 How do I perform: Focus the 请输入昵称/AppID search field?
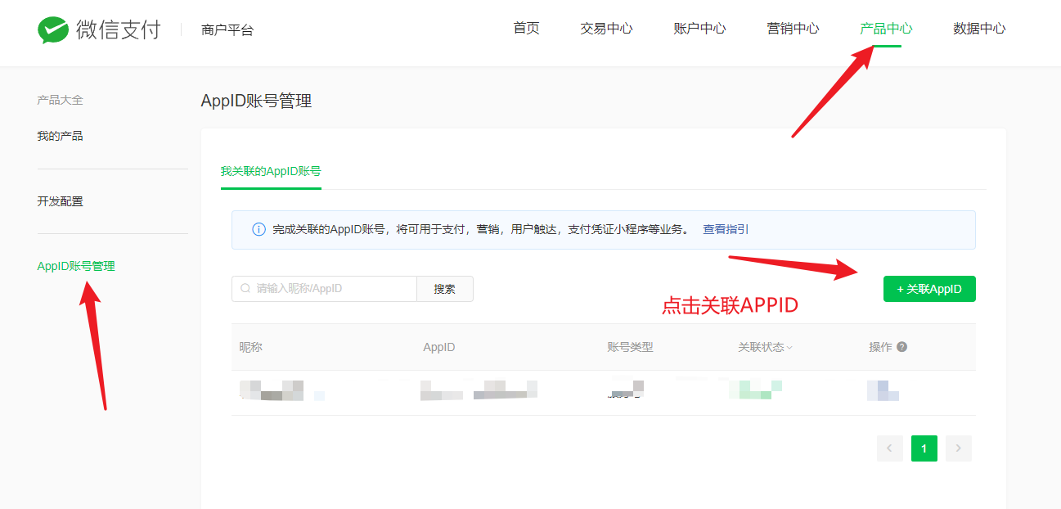pyautogui.click(x=325, y=289)
